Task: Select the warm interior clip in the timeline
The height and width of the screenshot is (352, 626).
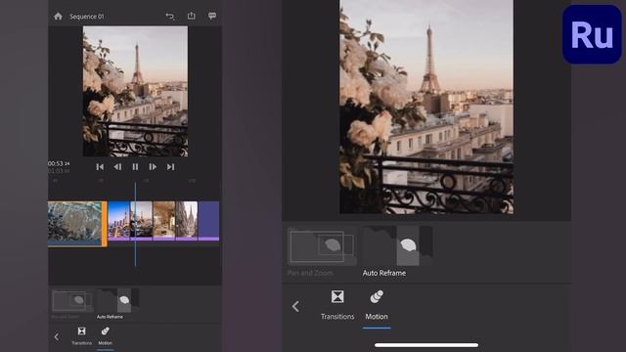Action: [x=164, y=221]
